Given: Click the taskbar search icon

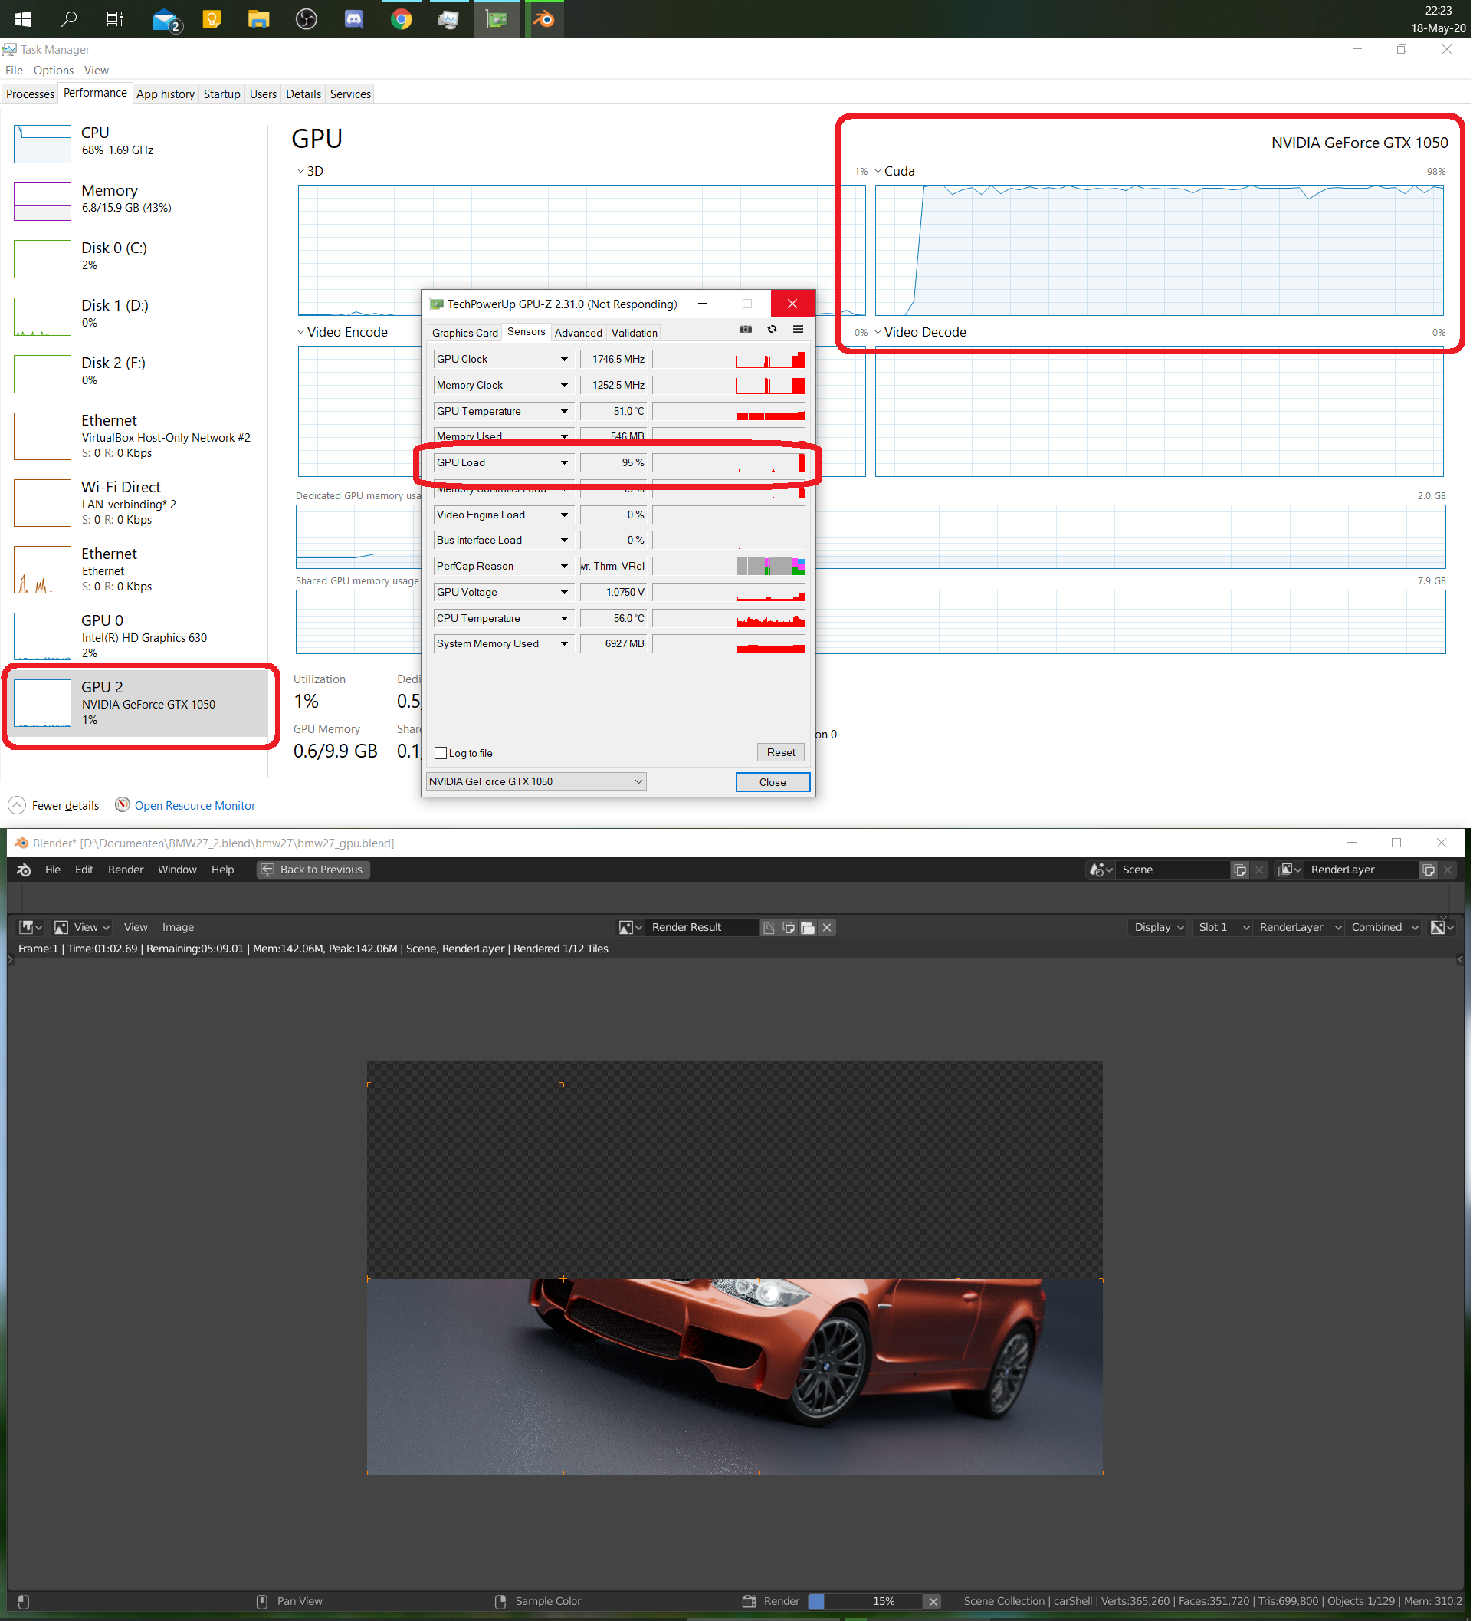Looking at the screenshot, I should click(x=69, y=18).
